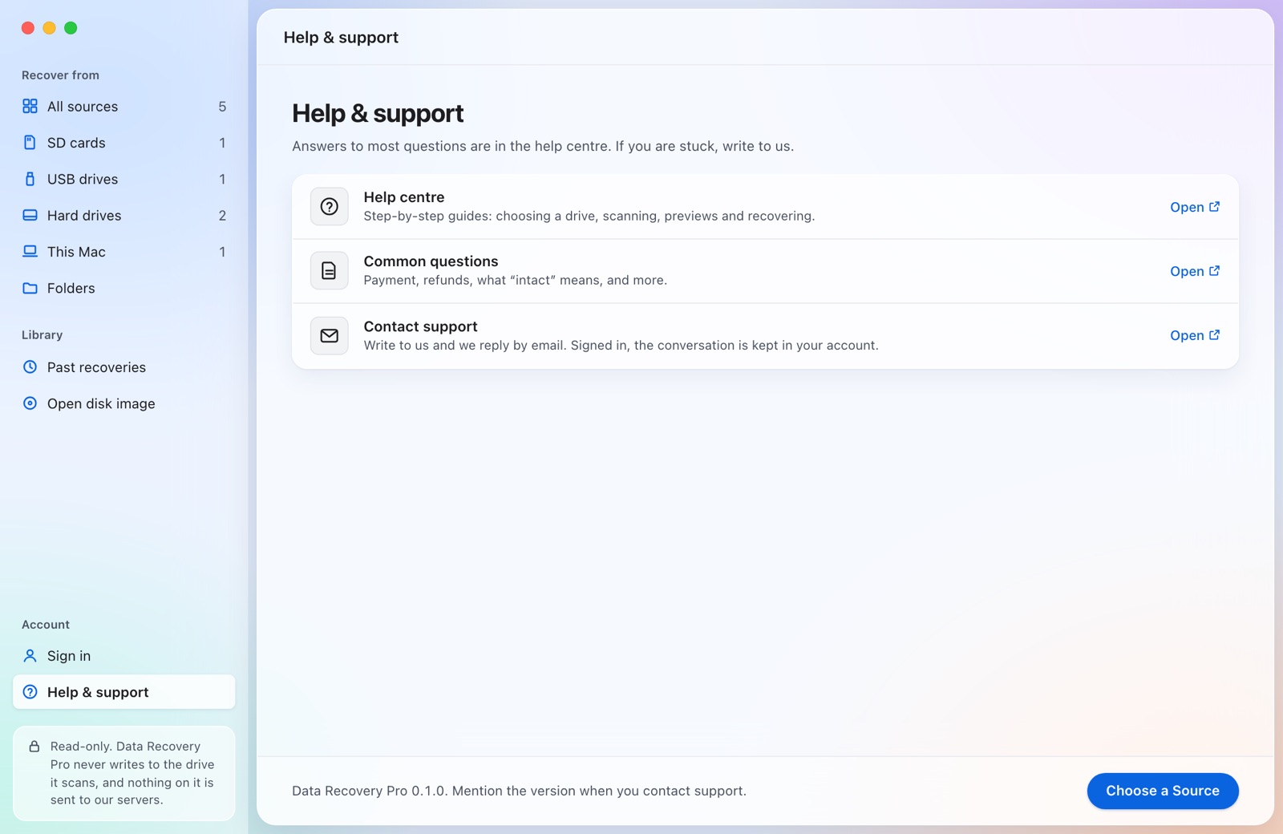Viewport: 1283px width, 834px height.
Task: Click external-link arrow in Help centre row
Action: pyautogui.click(x=1214, y=207)
